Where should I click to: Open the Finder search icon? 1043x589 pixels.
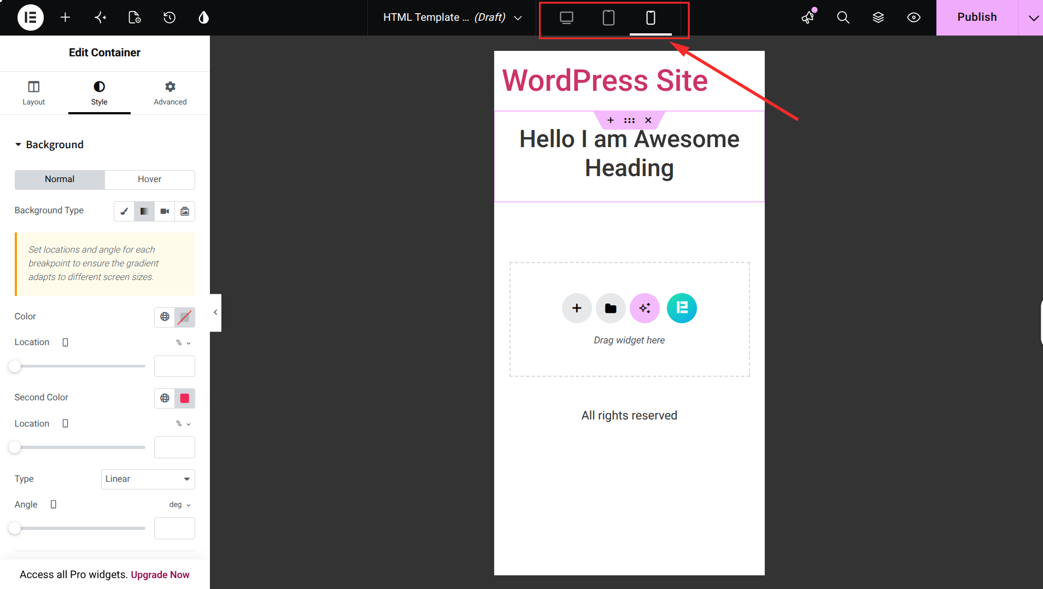click(x=843, y=18)
